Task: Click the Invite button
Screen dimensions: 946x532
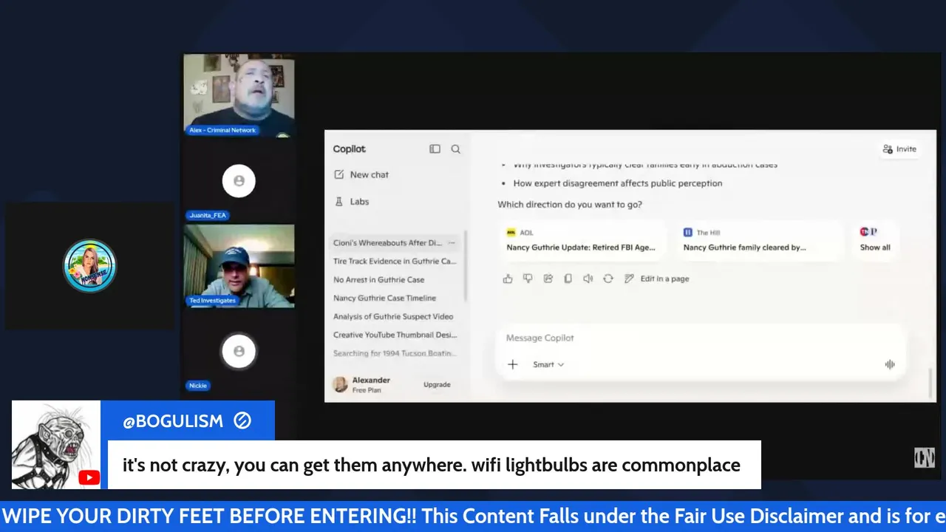Action: pyautogui.click(x=899, y=149)
